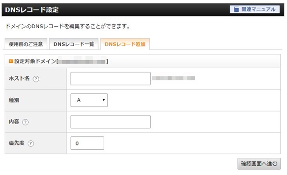Focus the 内容 text field
Image resolution: width=287 pixels, height=175 pixels.
click(110, 122)
